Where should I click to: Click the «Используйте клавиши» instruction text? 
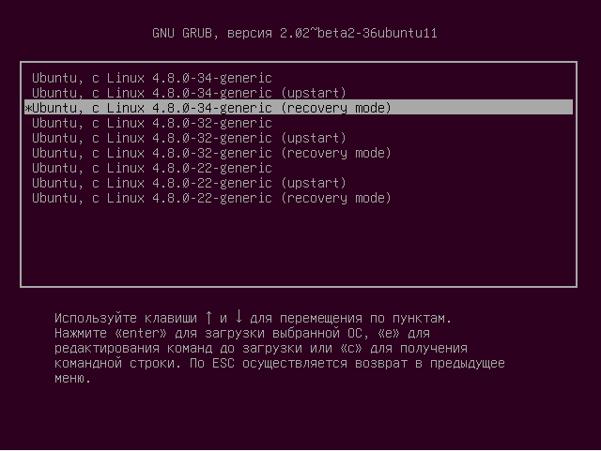pyautogui.click(x=126, y=318)
